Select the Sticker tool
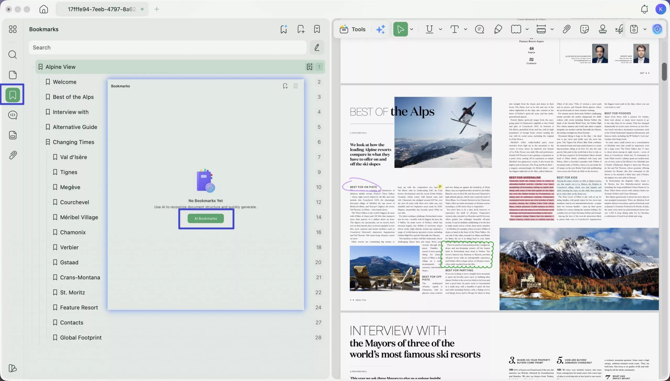This screenshot has height=381, width=670. (x=584, y=29)
